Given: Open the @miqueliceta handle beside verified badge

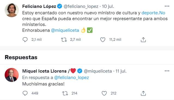Looking at the screenshot, I should tap(98, 71).
